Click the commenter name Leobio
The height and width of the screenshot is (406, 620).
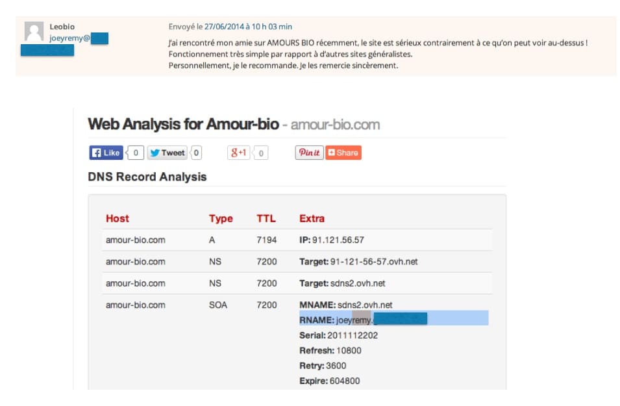[x=62, y=27]
